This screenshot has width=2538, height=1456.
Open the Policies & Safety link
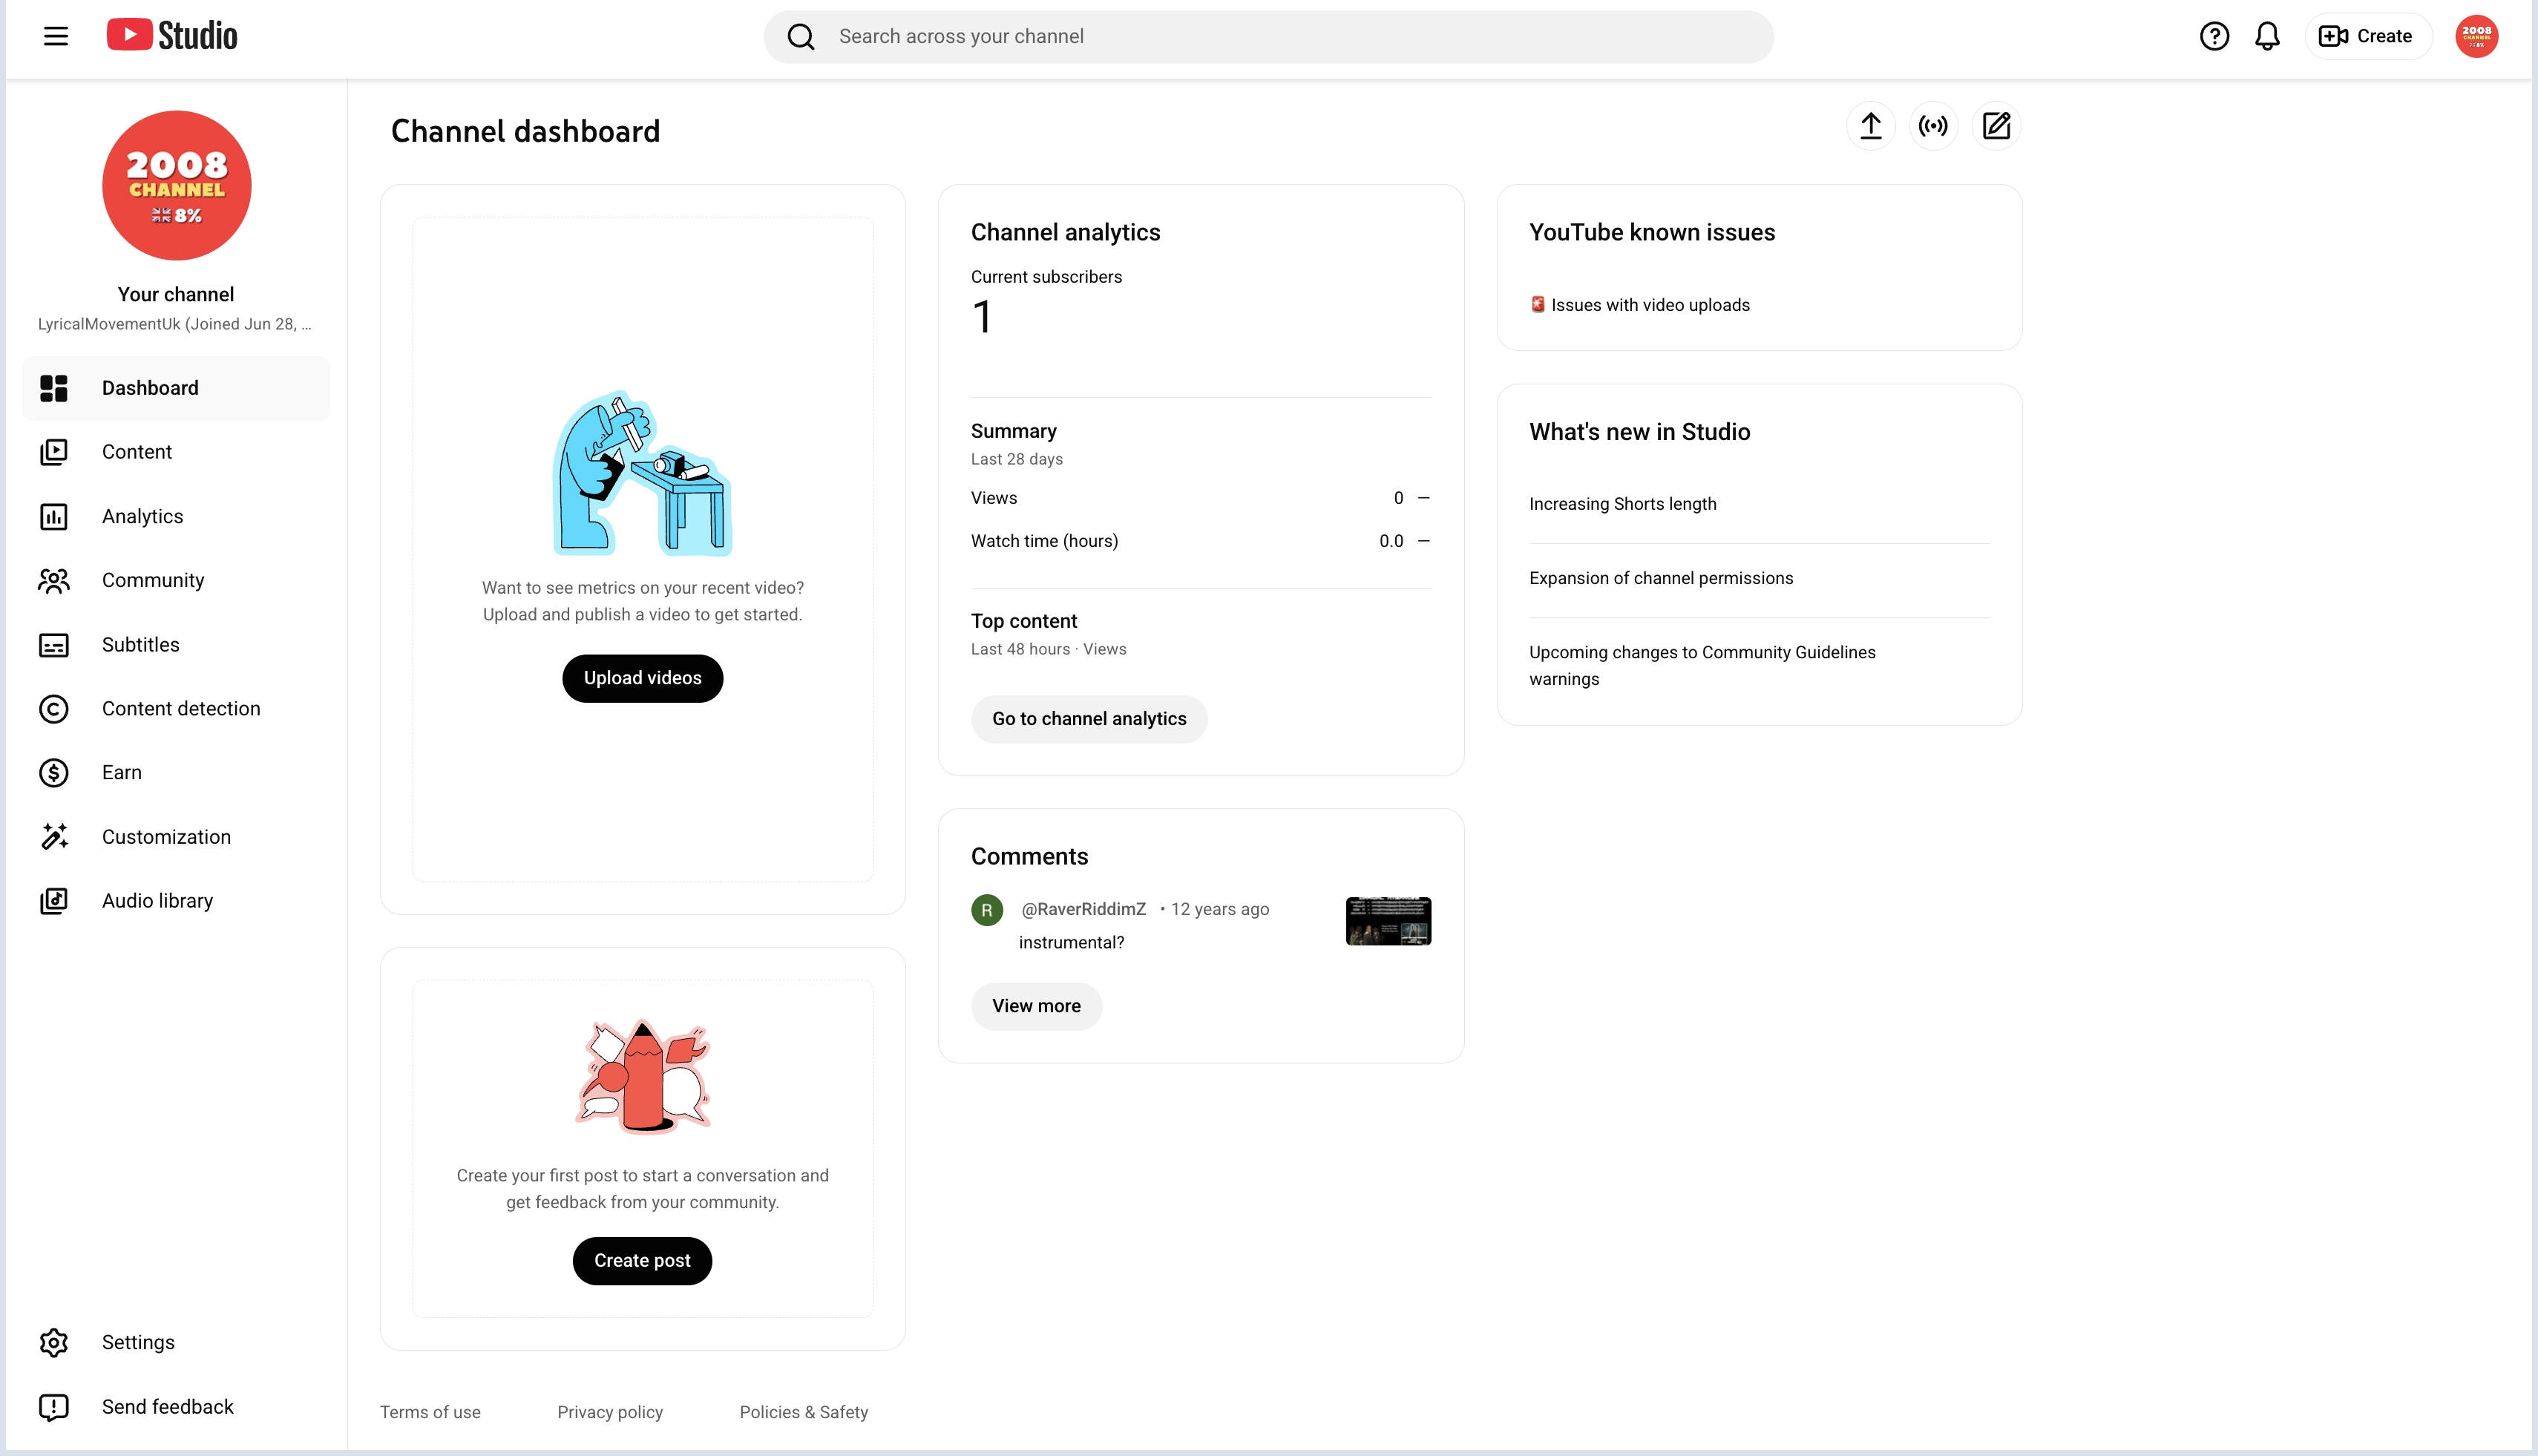tap(804, 1412)
